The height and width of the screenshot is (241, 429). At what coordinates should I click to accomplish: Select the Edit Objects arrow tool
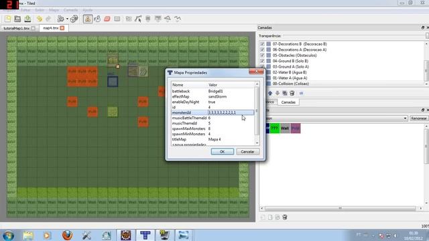tap(138, 19)
